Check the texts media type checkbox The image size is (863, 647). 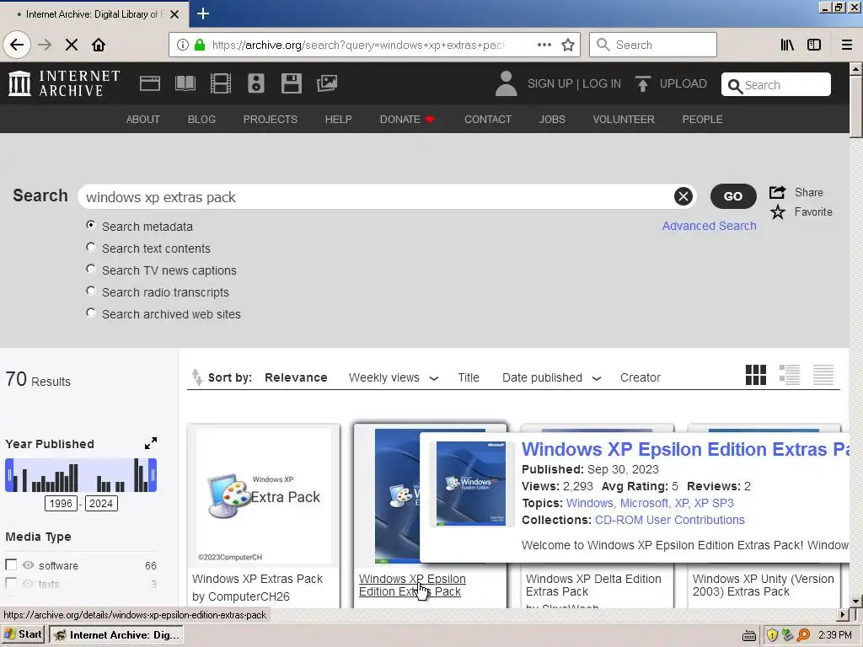(x=11, y=583)
